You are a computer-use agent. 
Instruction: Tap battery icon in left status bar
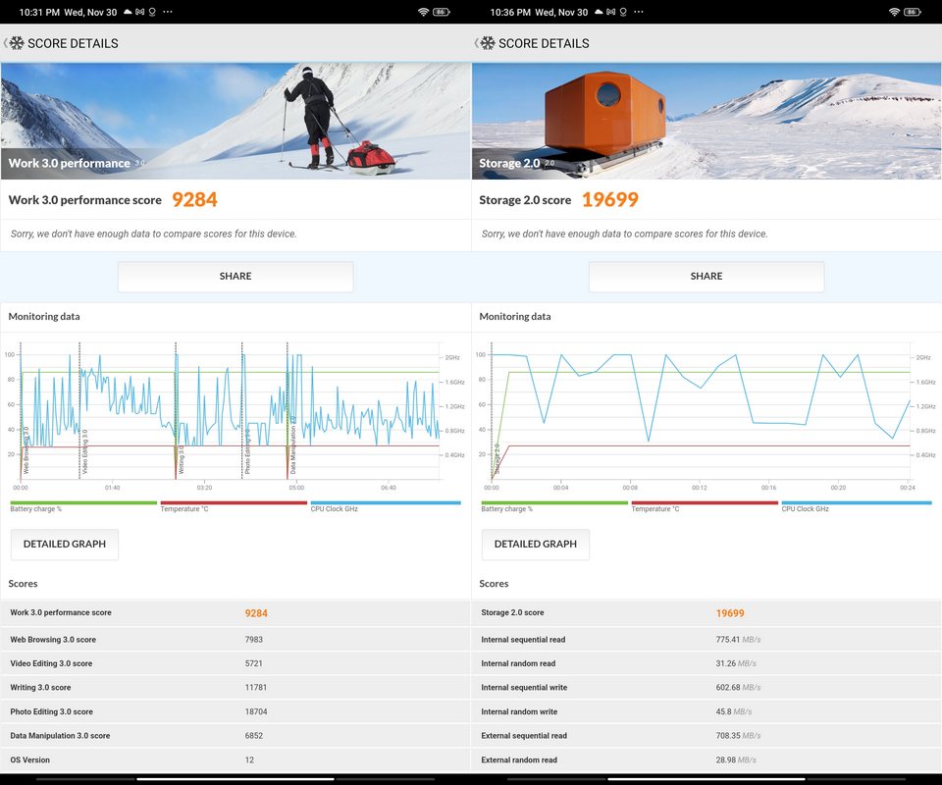(441, 12)
